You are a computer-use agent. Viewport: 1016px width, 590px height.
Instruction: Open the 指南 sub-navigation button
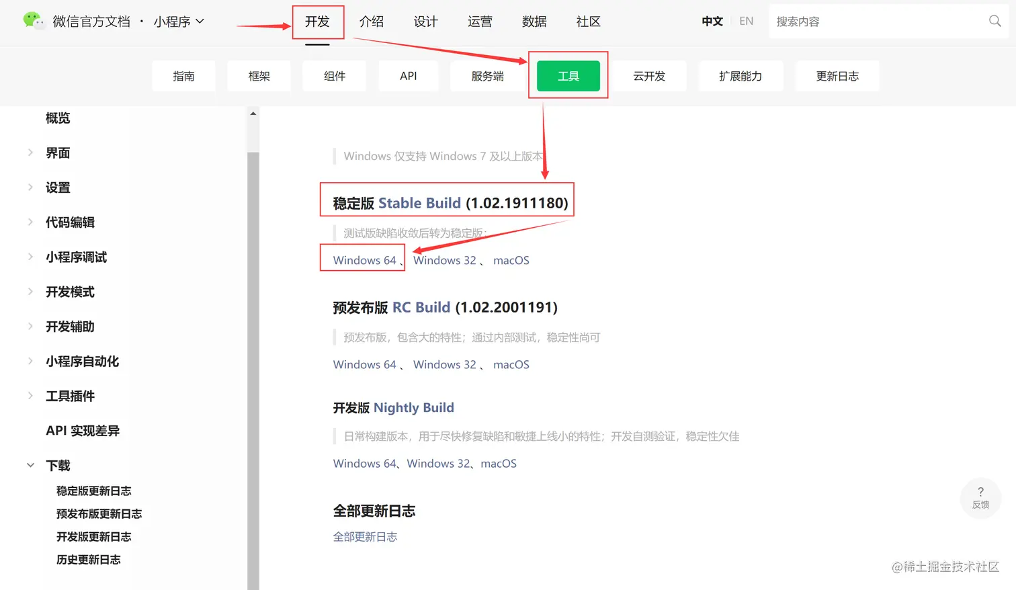(x=183, y=76)
